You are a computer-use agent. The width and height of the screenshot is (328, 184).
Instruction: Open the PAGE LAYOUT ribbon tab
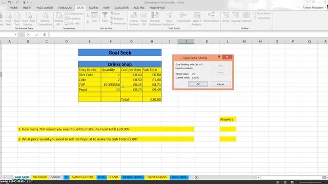(x=45, y=8)
